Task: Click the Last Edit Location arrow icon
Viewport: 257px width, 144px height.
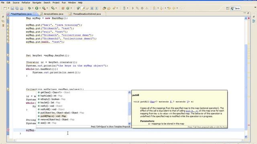Action: point(169,8)
